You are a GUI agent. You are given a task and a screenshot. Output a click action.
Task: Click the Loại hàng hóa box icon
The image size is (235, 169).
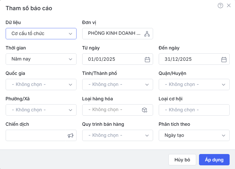pyautogui.click(x=144, y=110)
